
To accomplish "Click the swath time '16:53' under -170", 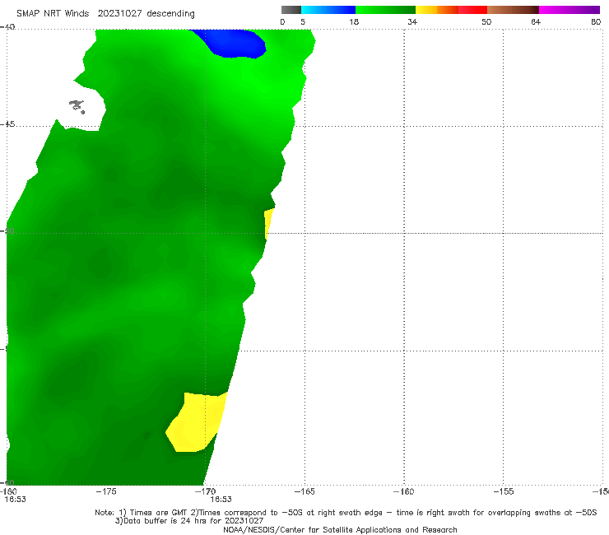I will (221, 500).
